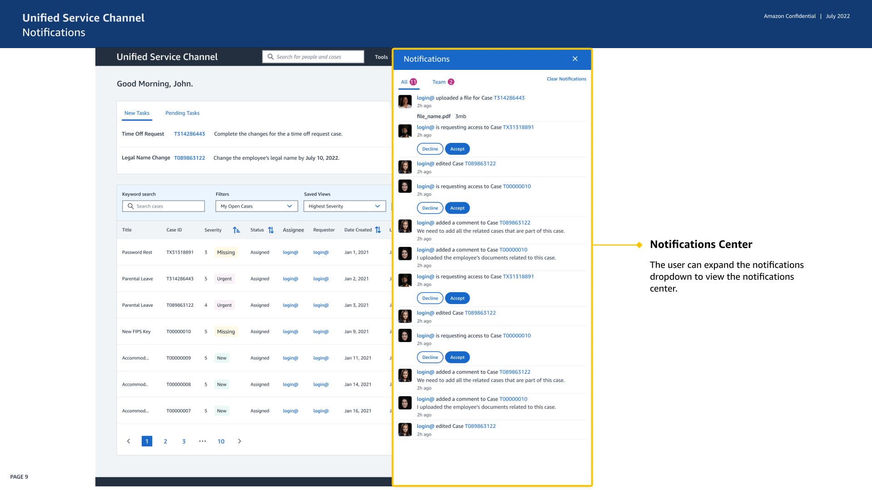
Task: Go to previous page with left chevron
Action: click(129, 441)
